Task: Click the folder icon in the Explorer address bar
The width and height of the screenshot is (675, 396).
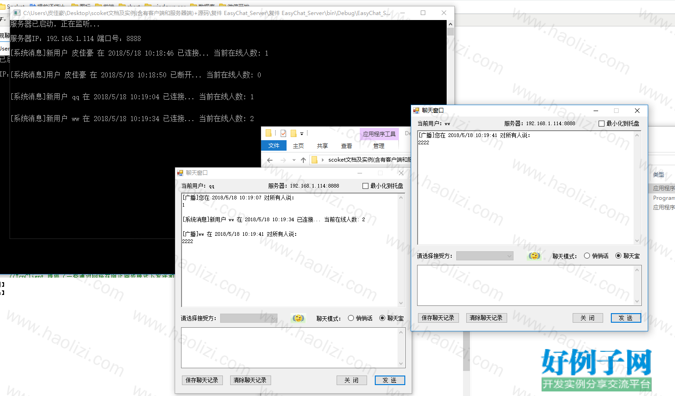Action: [x=314, y=160]
